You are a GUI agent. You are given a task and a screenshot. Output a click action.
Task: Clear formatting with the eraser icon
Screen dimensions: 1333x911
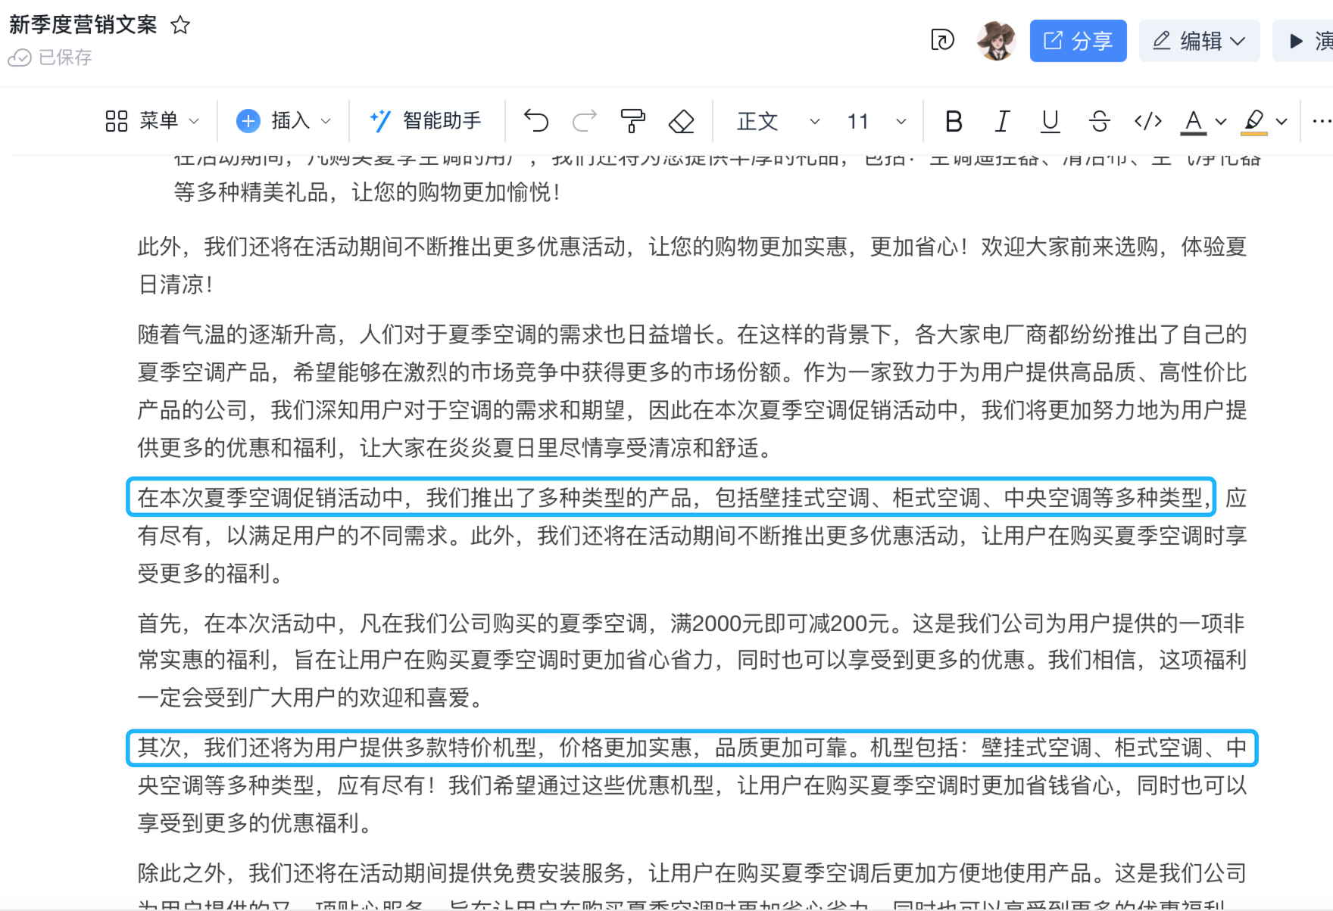coord(682,121)
